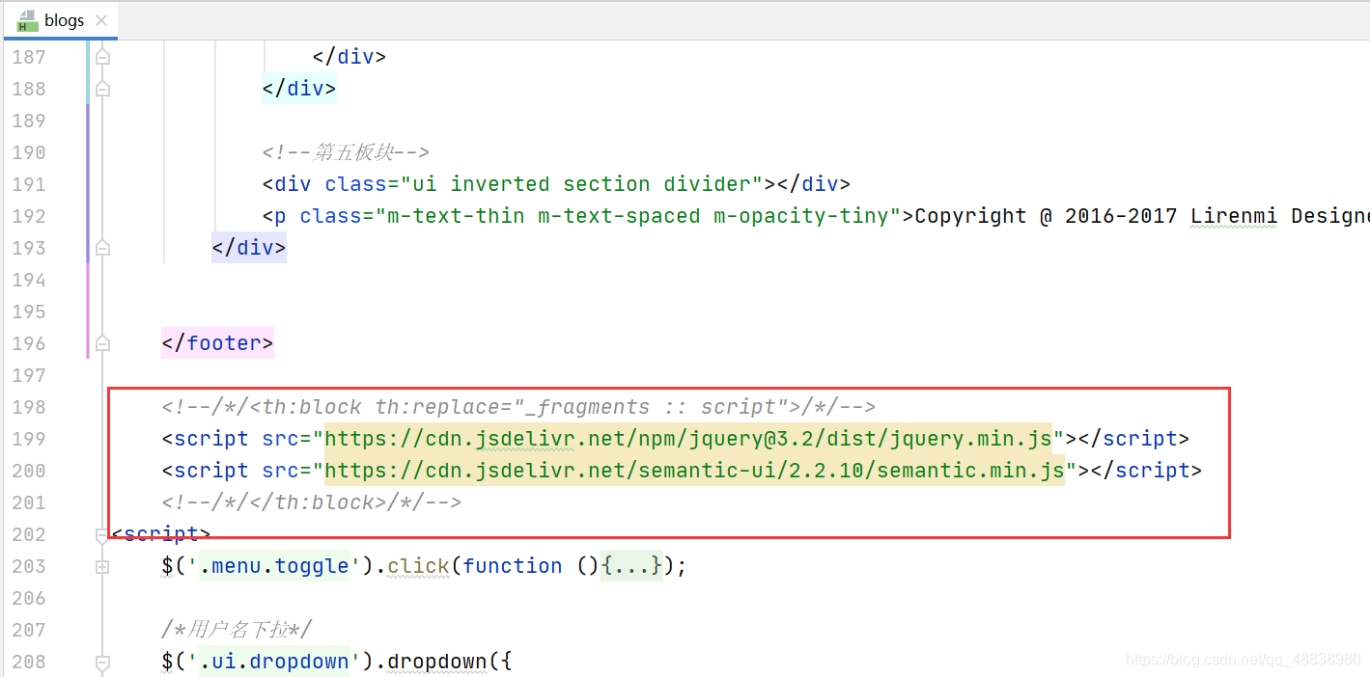This screenshot has height=677, width=1370.
Task: Click the closing footer tag
Action: (x=218, y=343)
